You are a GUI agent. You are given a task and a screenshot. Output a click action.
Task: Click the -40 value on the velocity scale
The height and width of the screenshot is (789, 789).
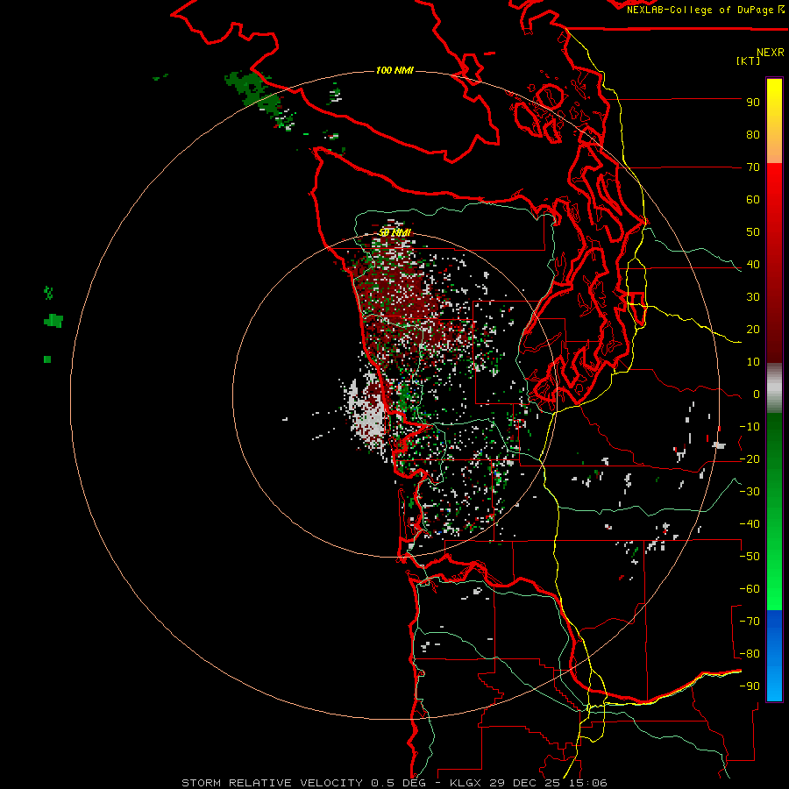click(x=750, y=524)
